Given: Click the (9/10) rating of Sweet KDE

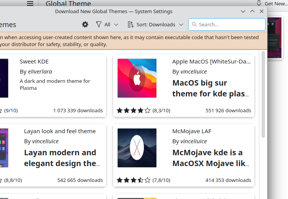Looking at the screenshot, I should point(11,110).
